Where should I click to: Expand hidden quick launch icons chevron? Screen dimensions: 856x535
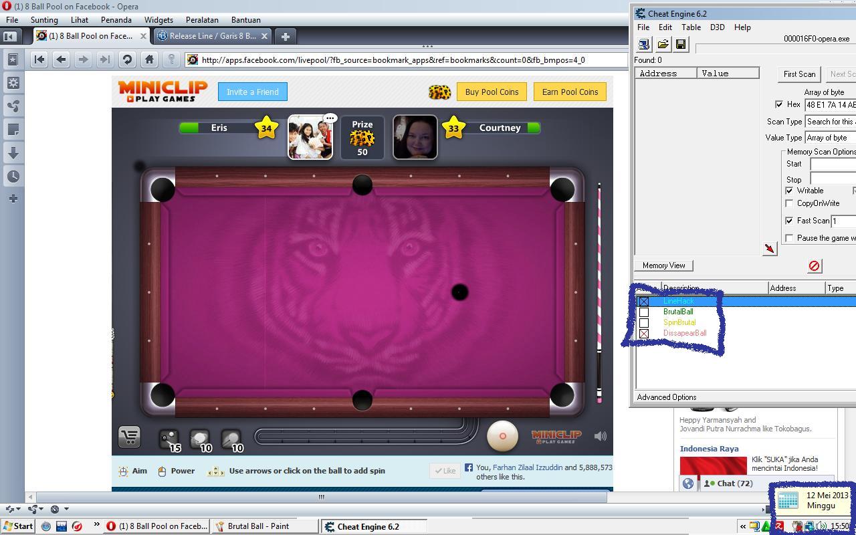click(x=96, y=525)
